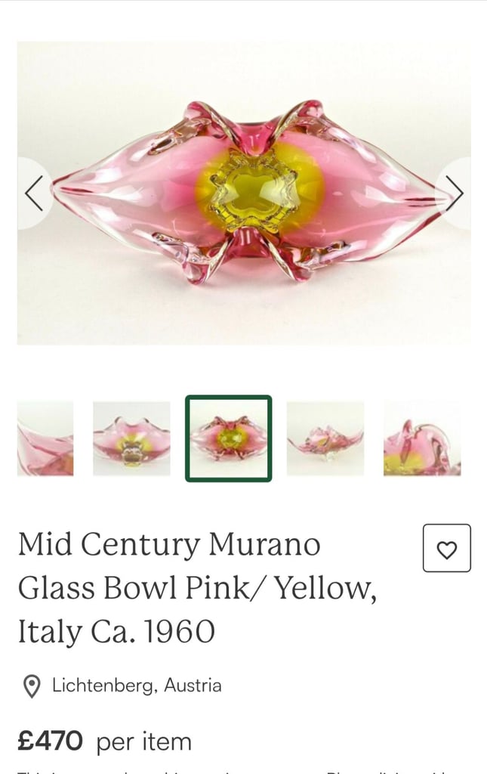This screenshot has width=487, height=774.
Task: Click the £470 price
Action: tap(51, 741)
